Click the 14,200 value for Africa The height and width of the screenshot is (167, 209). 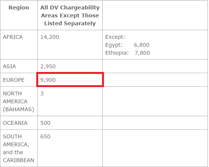[50, 37]
